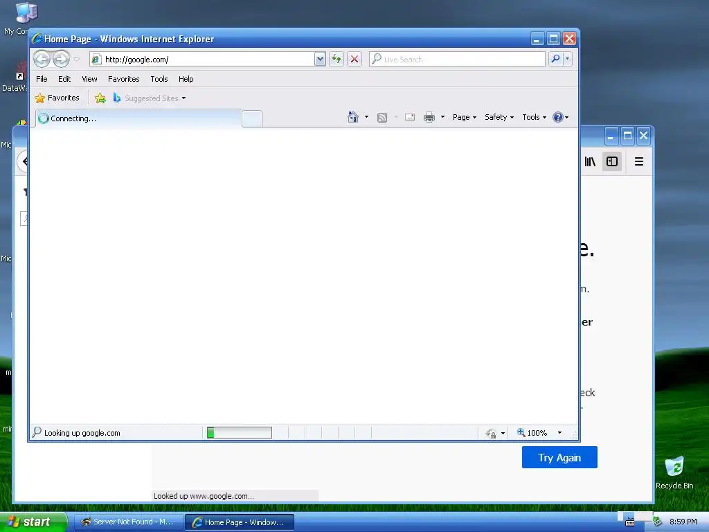Open the search provider dropdown arrow
Viewport: 709px width, 532px height.
(568, 59)
